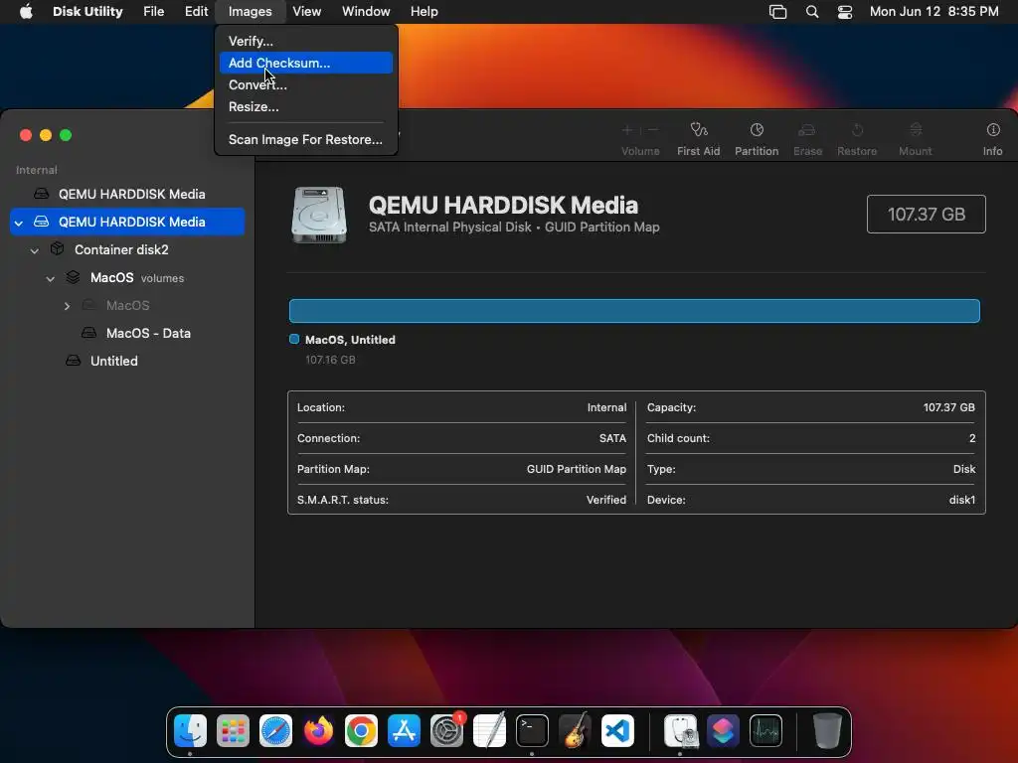The height and width of the screenshot is (763, 1018).
Task: Open Control Center in menu bar
Action: pyautogui.click(x=845, y=11)
